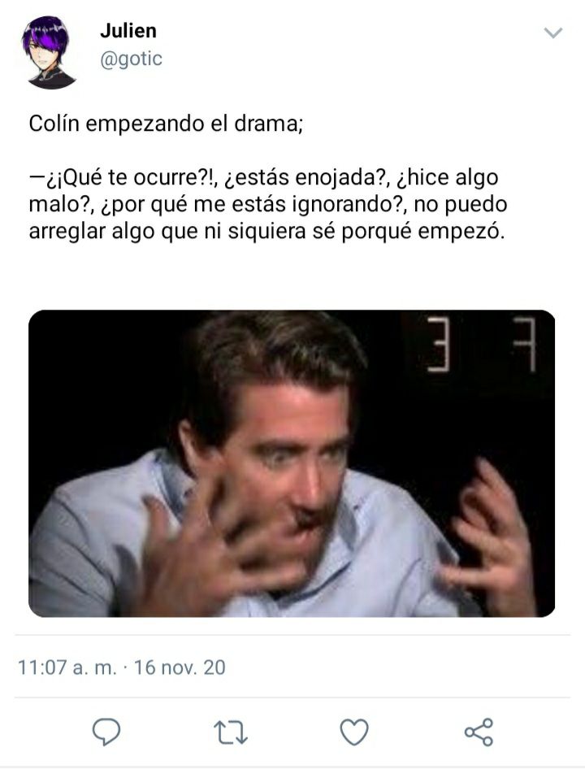Click the mirrored letters in the GIF's corner
The height and width of the screenshot is (769, 585).
480,345
